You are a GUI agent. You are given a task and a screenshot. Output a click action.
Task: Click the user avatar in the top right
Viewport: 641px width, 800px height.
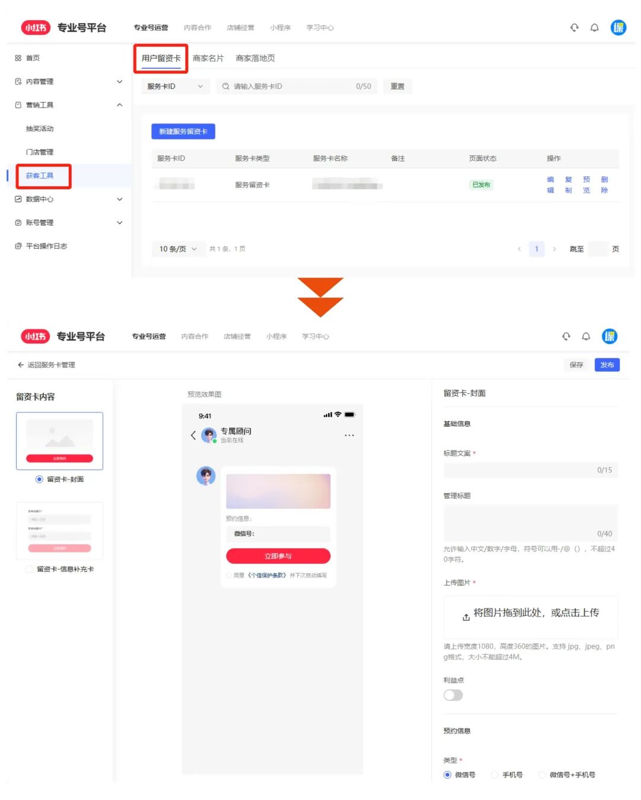point(618,27)
